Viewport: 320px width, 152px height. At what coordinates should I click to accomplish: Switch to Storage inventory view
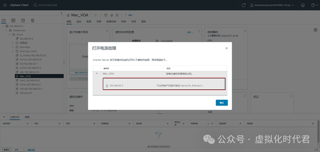23,21
